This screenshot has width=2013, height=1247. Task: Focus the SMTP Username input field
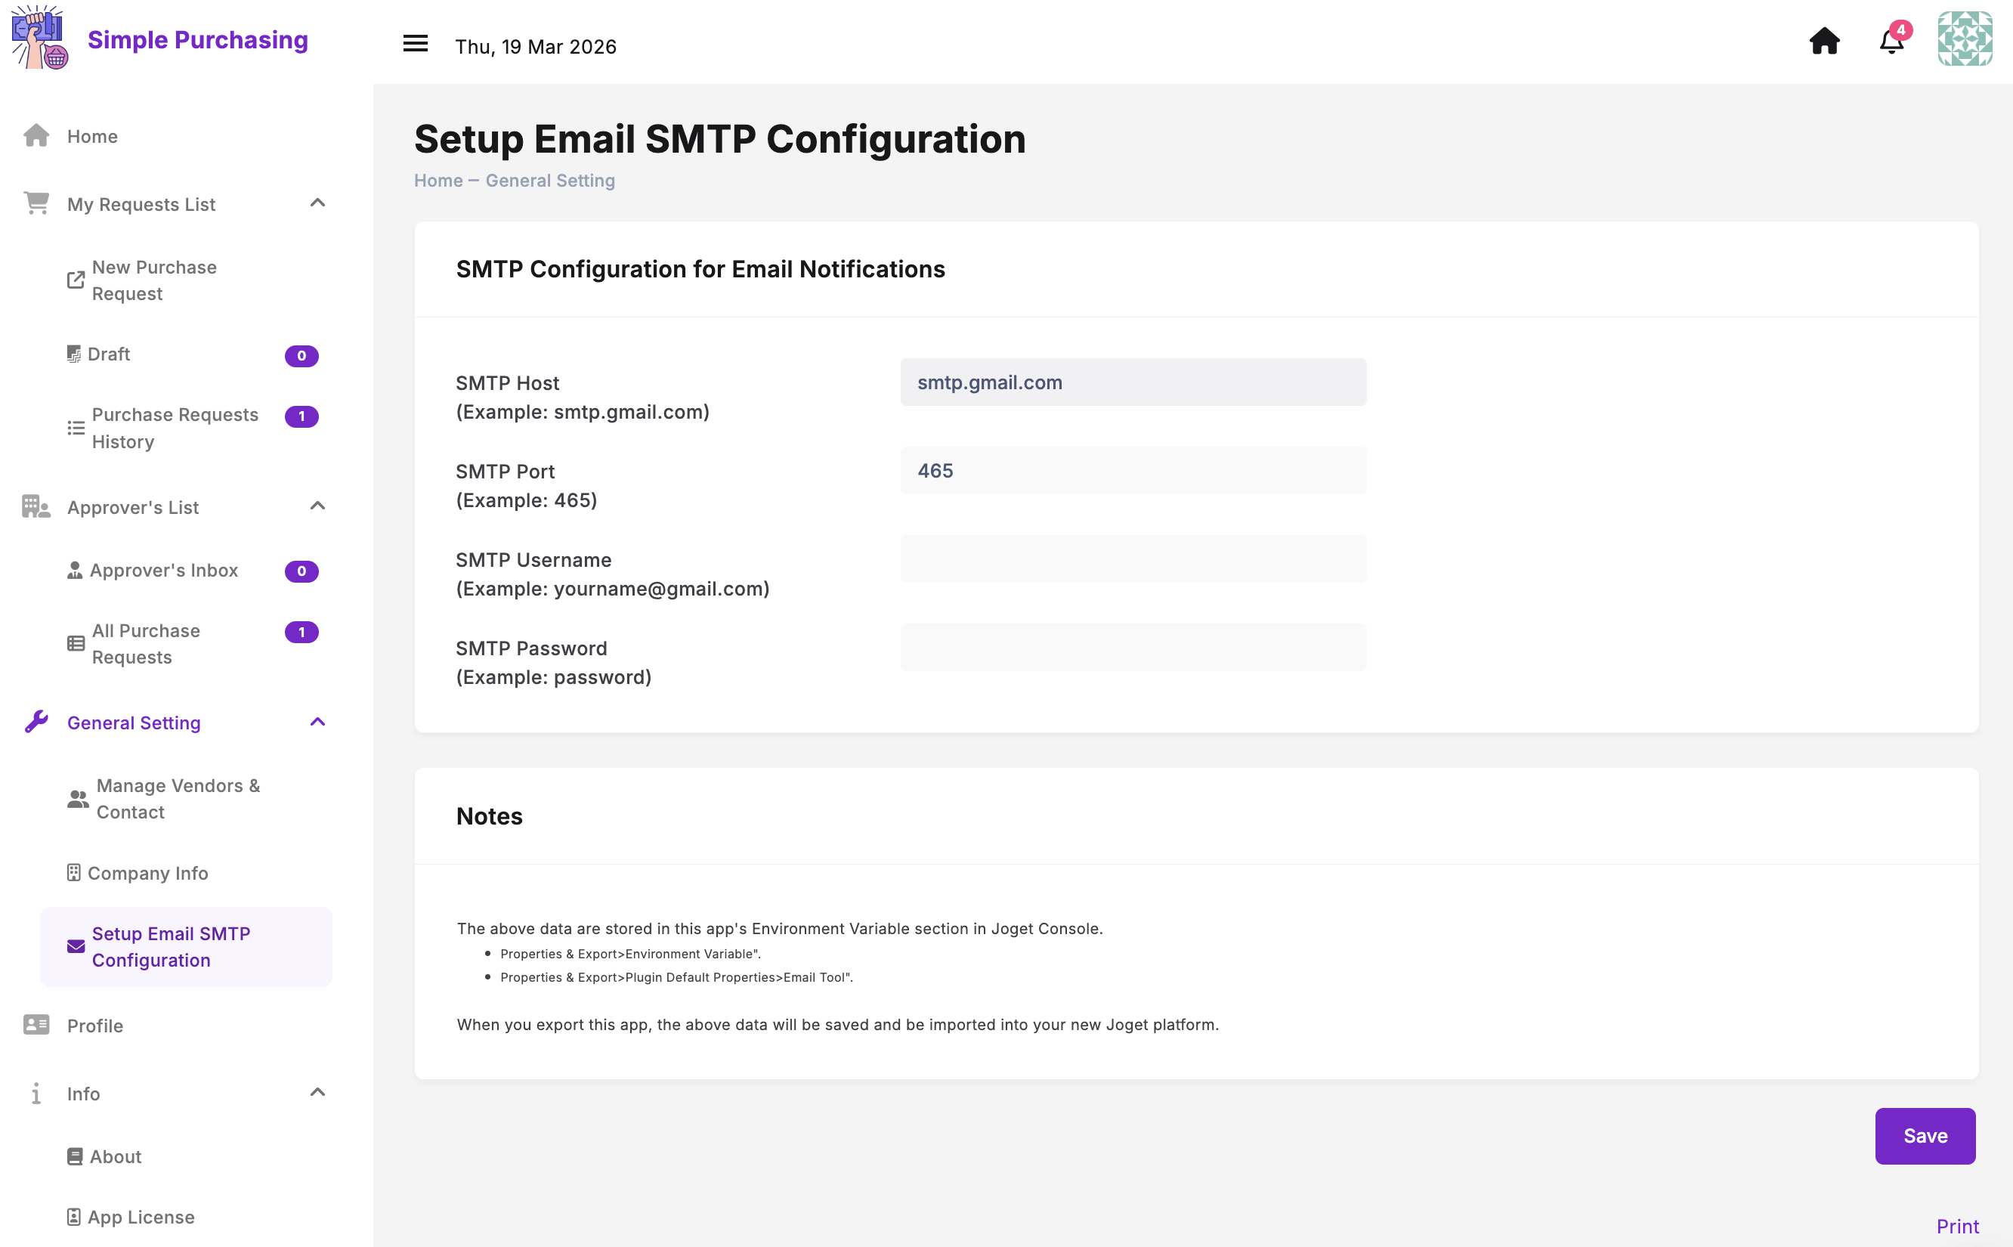[x=1133, y=559]
